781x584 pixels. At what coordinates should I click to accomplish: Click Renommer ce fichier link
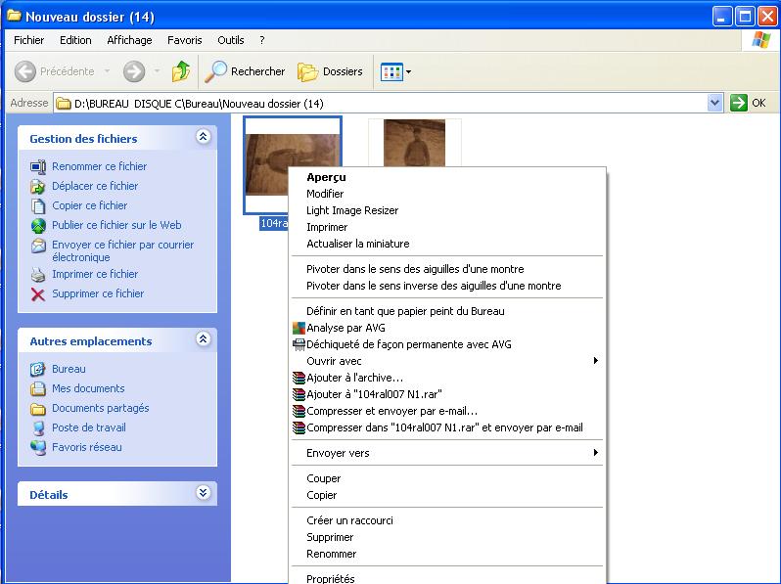pyautogui.click(x=99, y=166)
